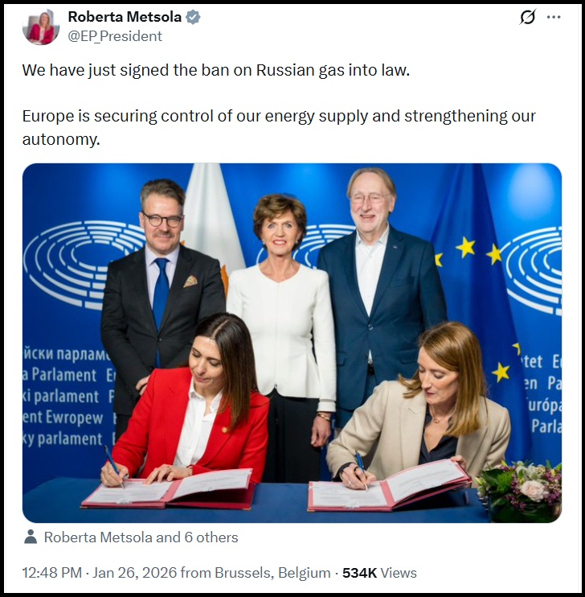Open the post's more options menu
Viewport: 585px width, 597px height.
point(554,17)
